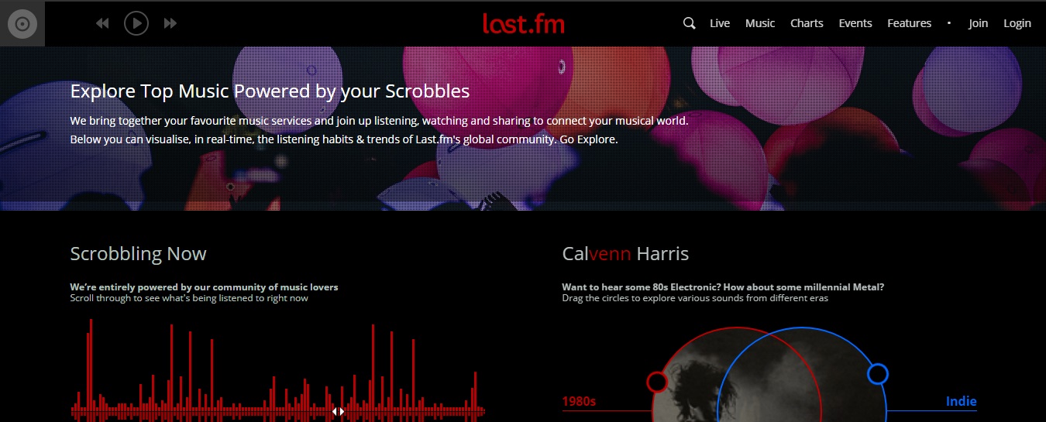Screen dimensions: 1046x422
Task: Click the vinyl disc icon in the player
Action: pyautogui.click(x=22, y=24)
